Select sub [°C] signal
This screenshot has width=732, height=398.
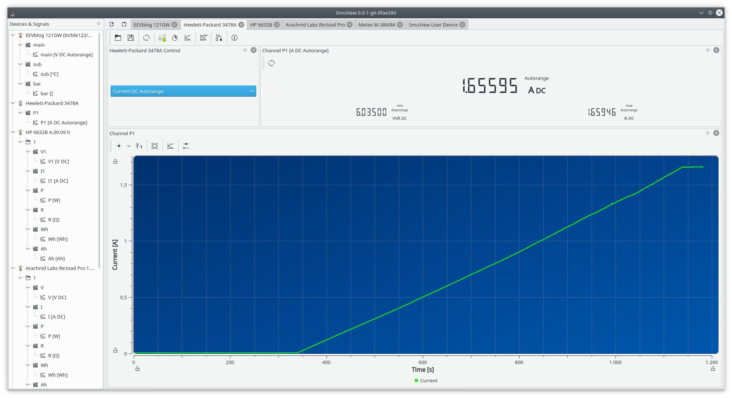49,74
